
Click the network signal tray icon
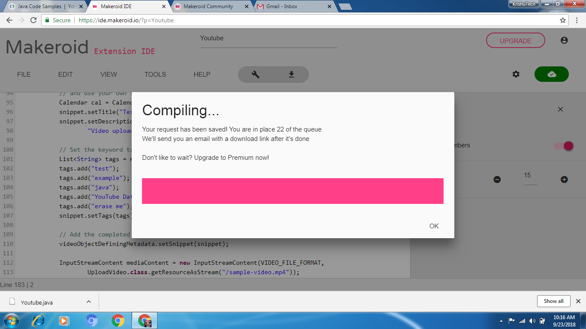(522, 321)
